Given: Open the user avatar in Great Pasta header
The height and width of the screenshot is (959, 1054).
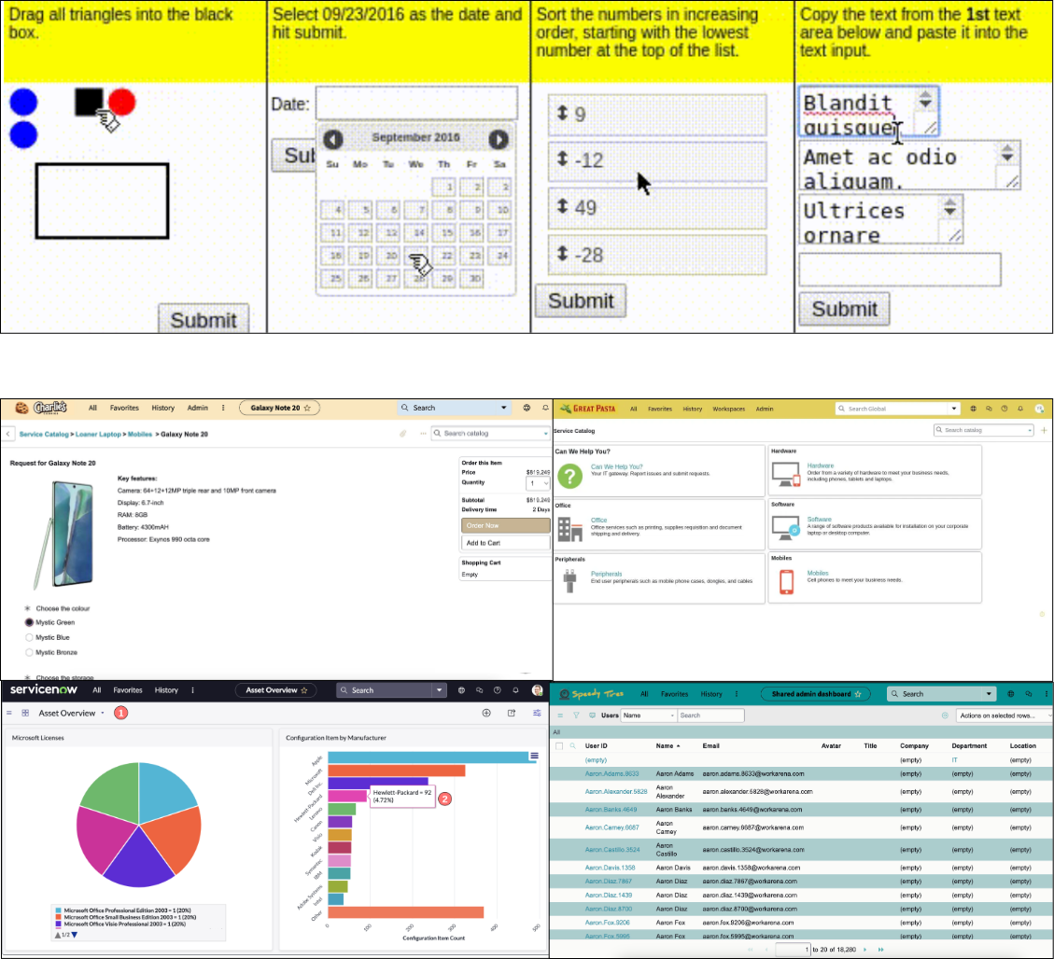Looking at the screenshot, I should (1039, 409).
